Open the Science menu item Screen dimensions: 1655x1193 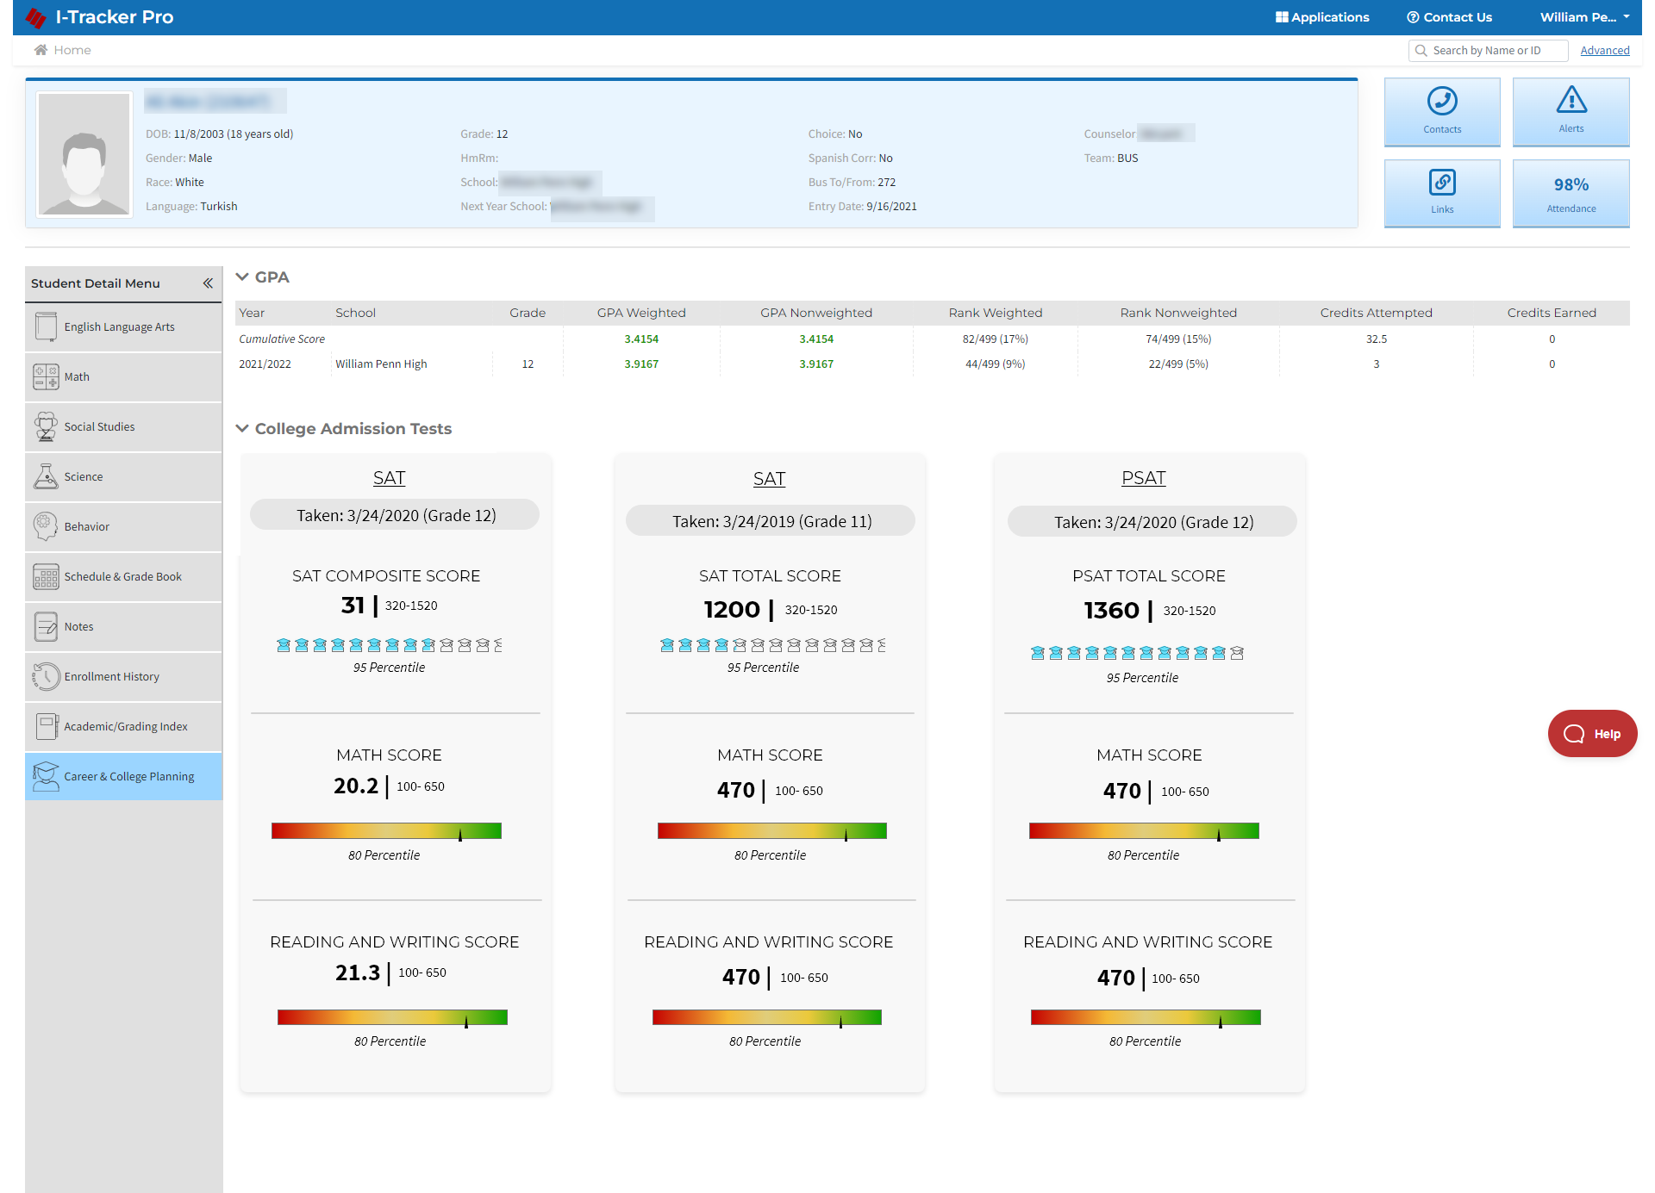[x=123, y=477]
